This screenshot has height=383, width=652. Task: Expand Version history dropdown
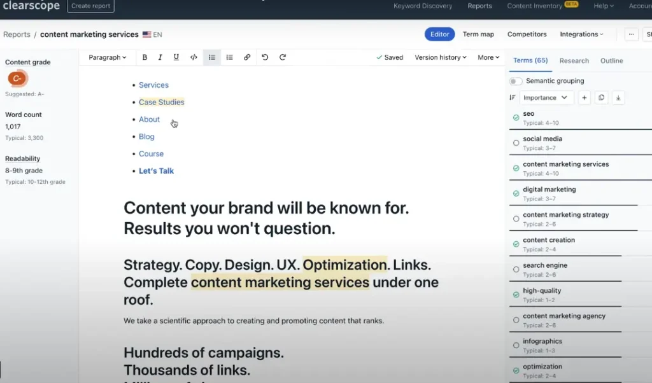coord(441,57)
